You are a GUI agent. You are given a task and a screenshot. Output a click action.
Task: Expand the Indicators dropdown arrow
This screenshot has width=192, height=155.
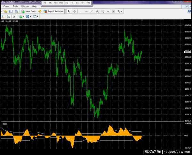(23, 17)
